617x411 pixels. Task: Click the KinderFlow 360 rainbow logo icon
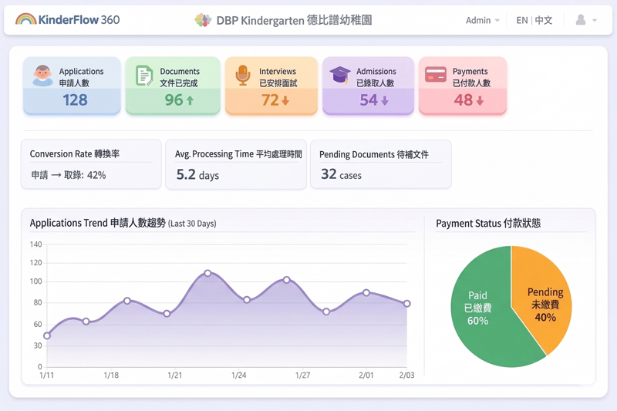click(25, 19)
